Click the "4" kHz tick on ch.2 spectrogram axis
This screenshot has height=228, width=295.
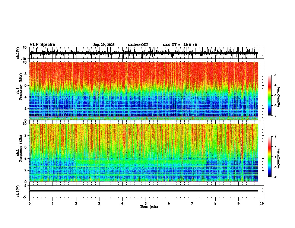click(26, 159)
